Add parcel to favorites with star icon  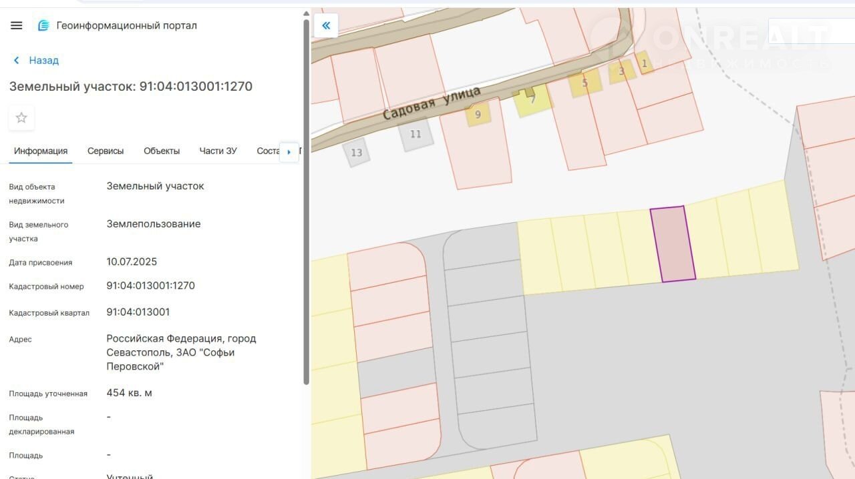(21, 118)
